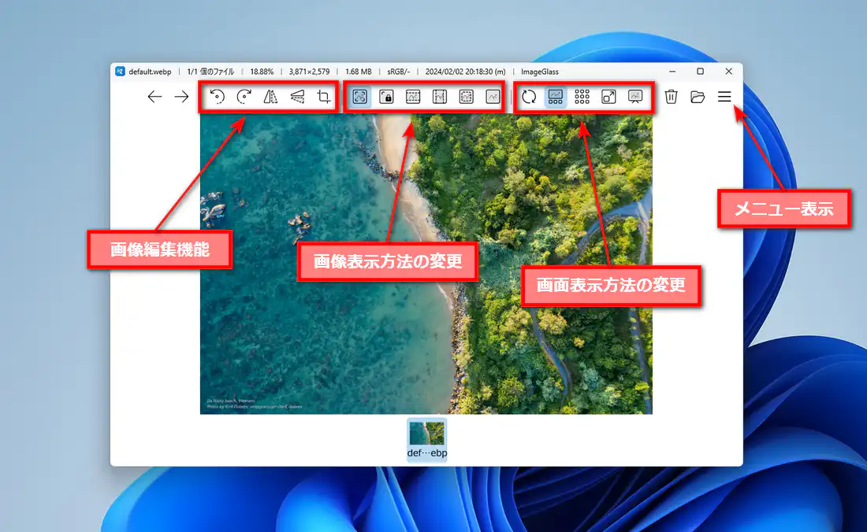Enable Lock zoom ratio mode
This screenshot has height=532, width=867.
(386, 97)
